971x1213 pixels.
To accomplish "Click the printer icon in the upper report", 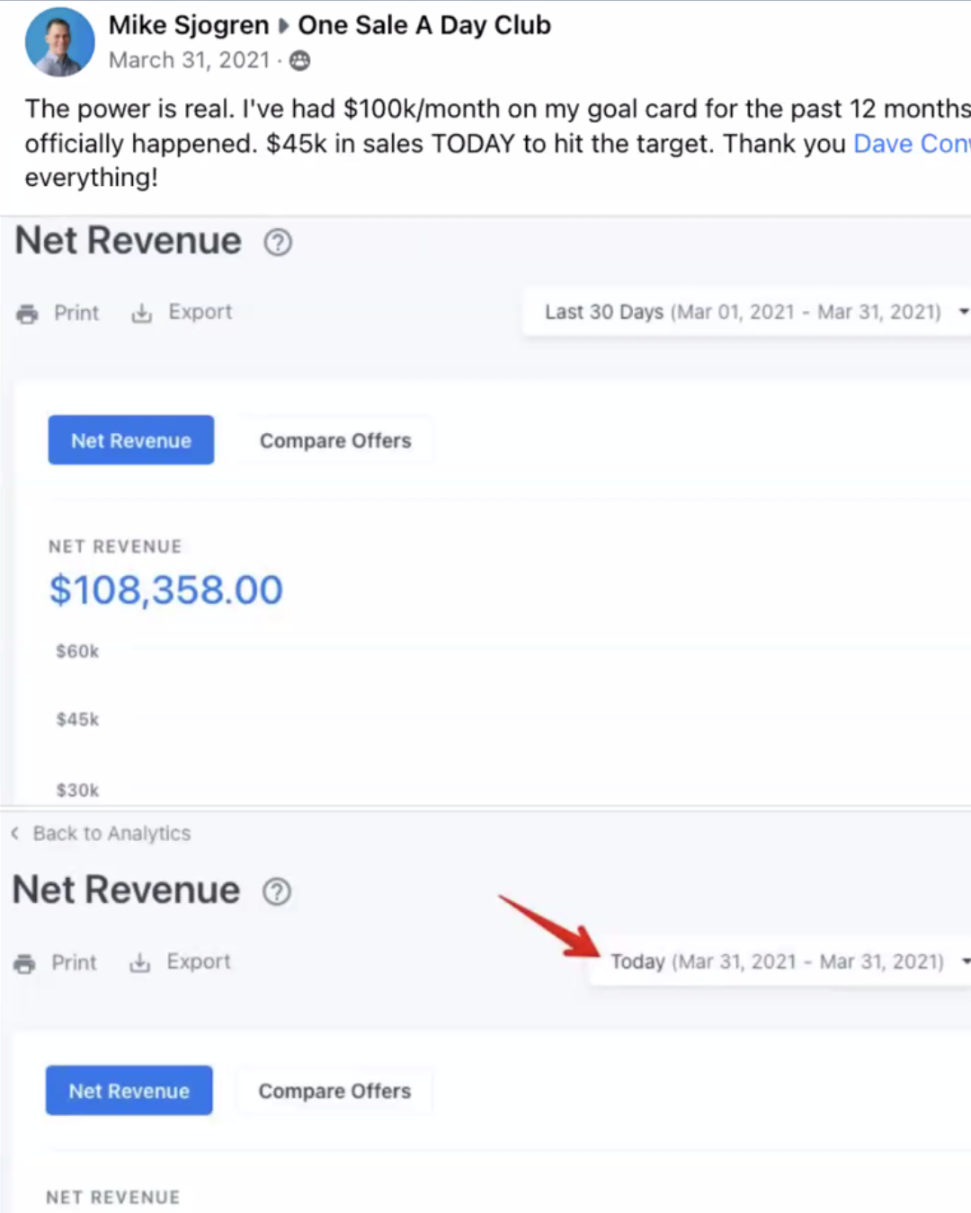I will [28, 314].
